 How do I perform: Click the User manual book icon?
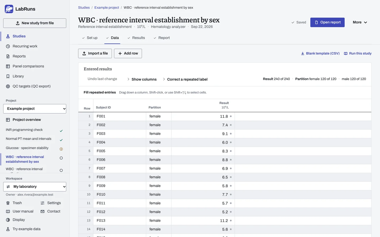click(8, 211)
